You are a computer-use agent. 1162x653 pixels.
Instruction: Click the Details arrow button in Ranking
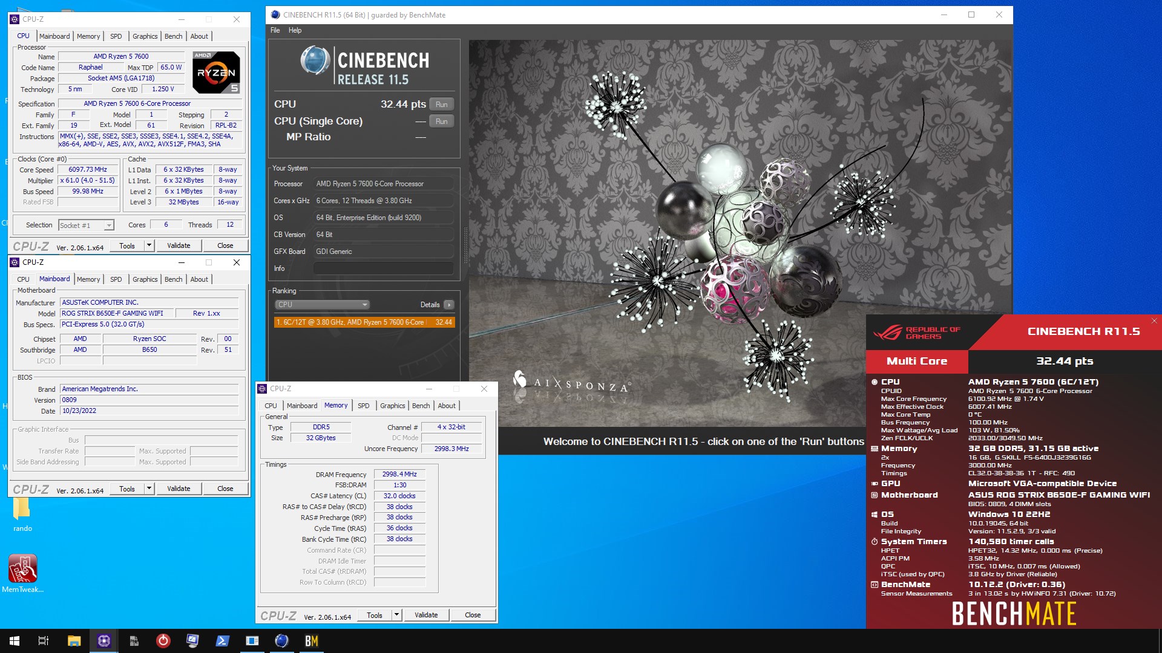pos(448,305)
